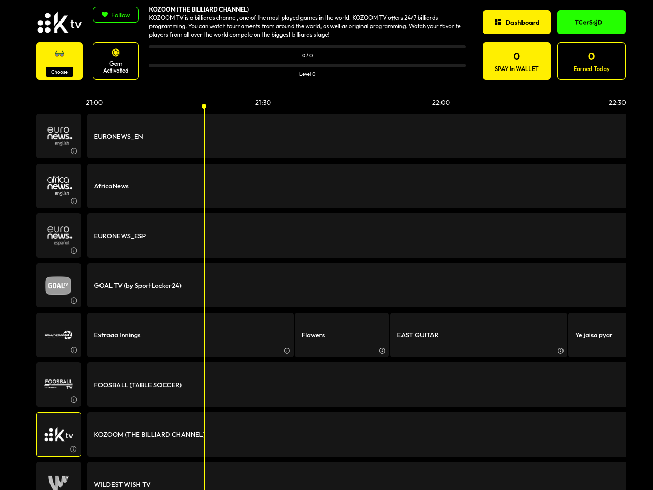Viewport: 653px width, 490px height.
Task: Open the KOZOOM (THE BILLIARD CHANNEL) program
Action: coord(356,434)
